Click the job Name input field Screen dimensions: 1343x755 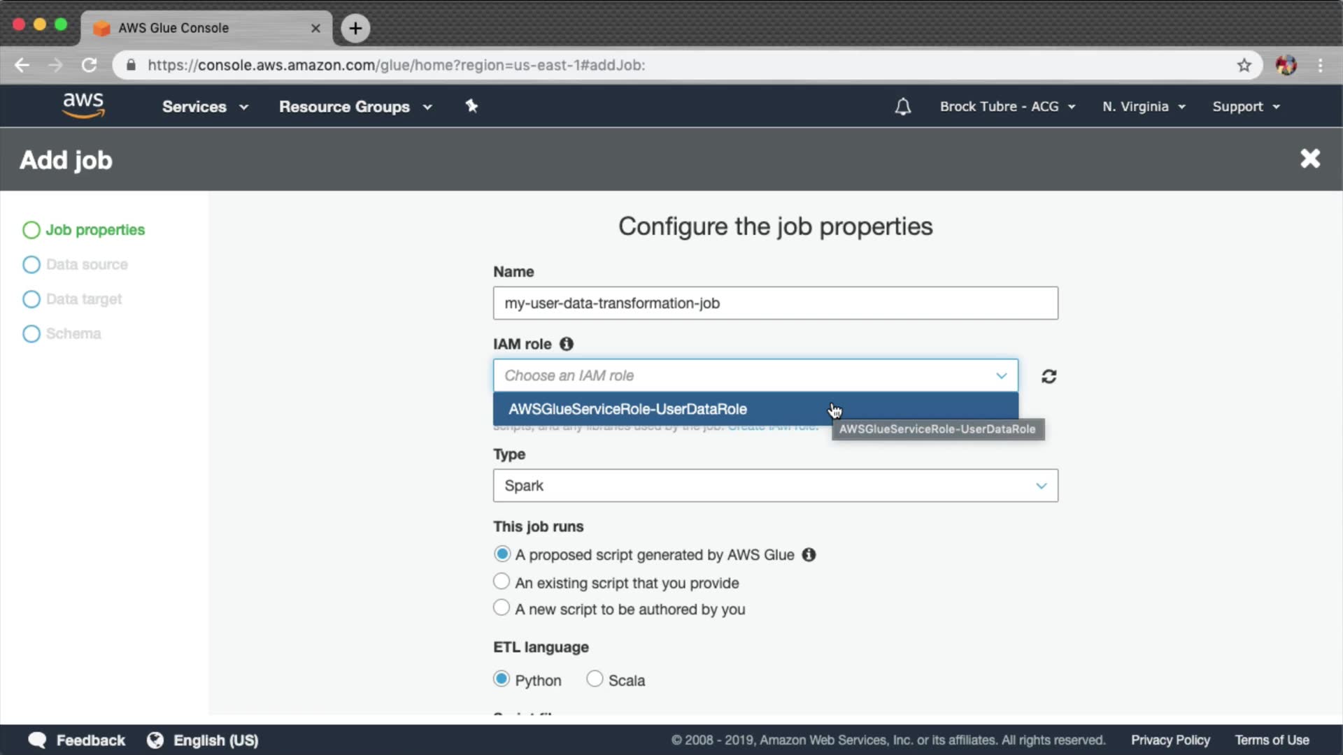[775, 303]
